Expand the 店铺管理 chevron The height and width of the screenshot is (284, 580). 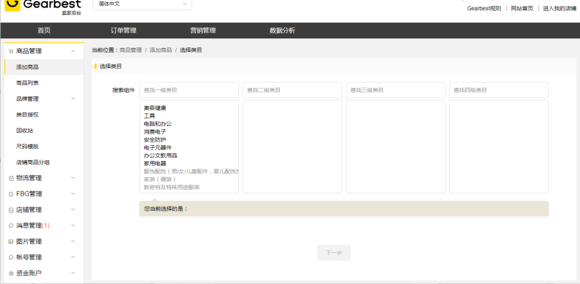coord(73,210)
